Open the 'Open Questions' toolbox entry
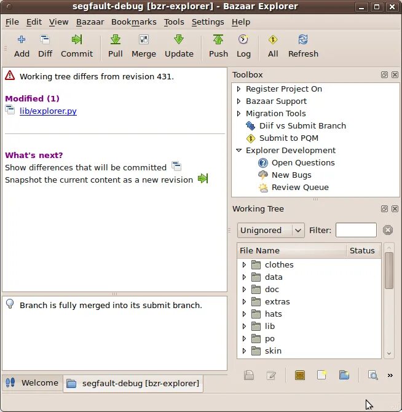The height and width of the screenshot is (412, 402). (303, 162)
